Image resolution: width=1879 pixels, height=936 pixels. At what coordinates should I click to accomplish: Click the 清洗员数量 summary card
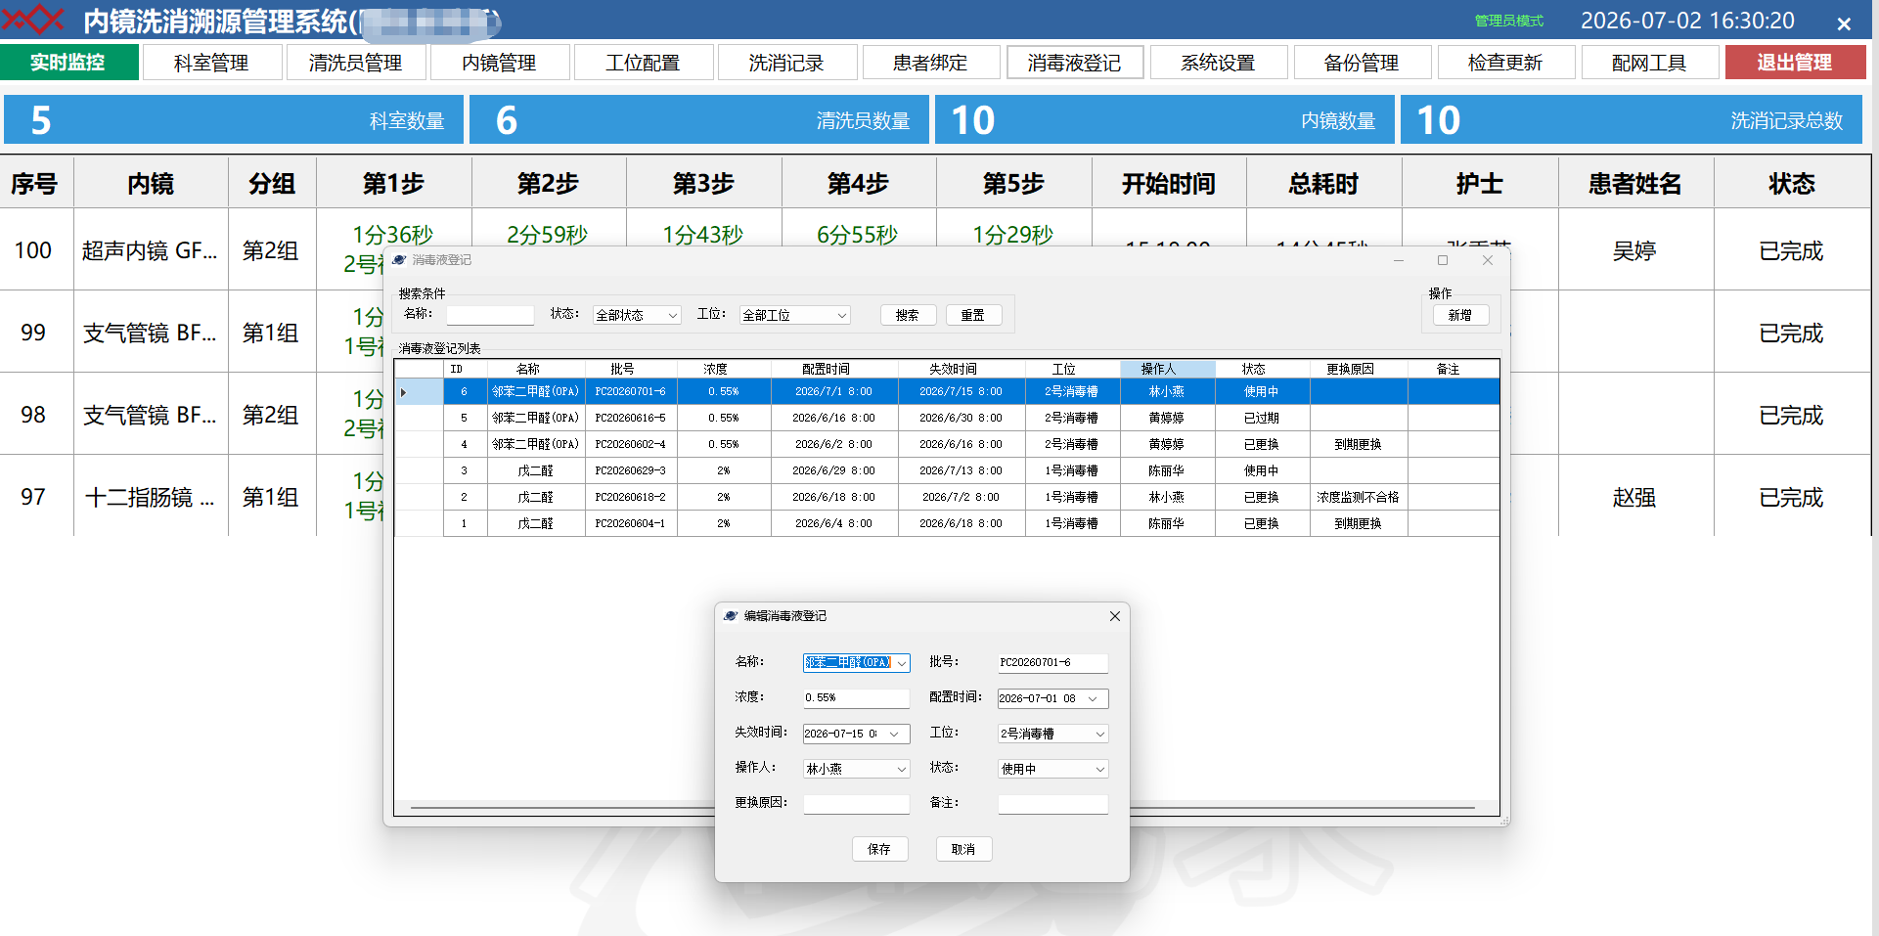(699, 120)
